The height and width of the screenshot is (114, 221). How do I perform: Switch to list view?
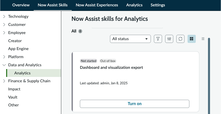coord(203,39)
